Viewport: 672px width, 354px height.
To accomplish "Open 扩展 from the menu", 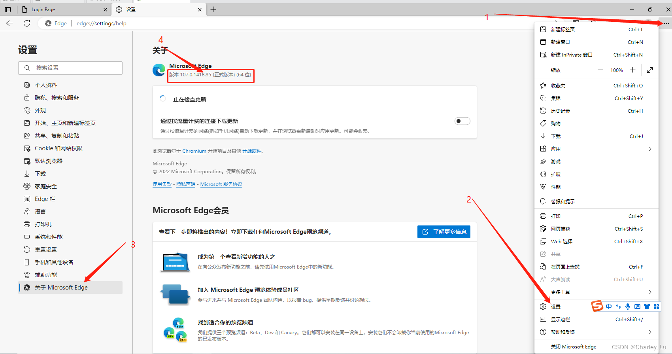I will (596, 174).
